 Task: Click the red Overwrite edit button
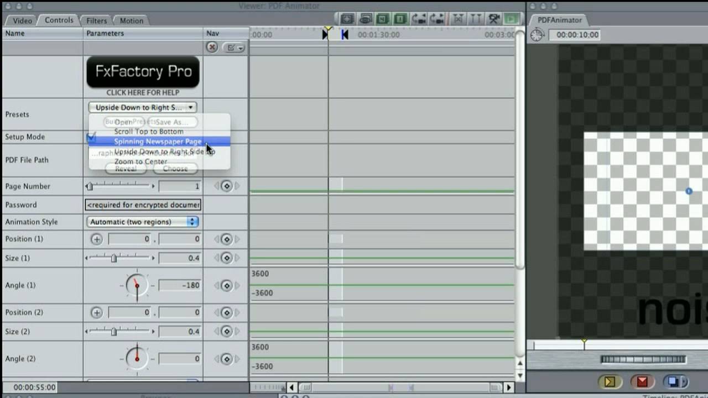642,381
